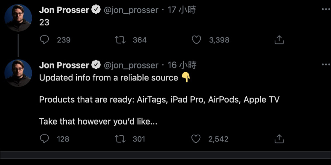This screenshot has height=165, width=331.
Task: Open more options for the second tweet
Action: [326, 65]
